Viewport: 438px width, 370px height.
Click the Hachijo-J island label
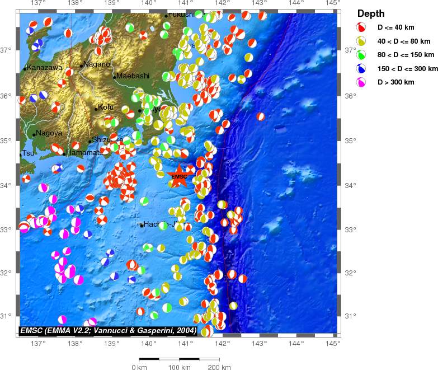[160, 224]
